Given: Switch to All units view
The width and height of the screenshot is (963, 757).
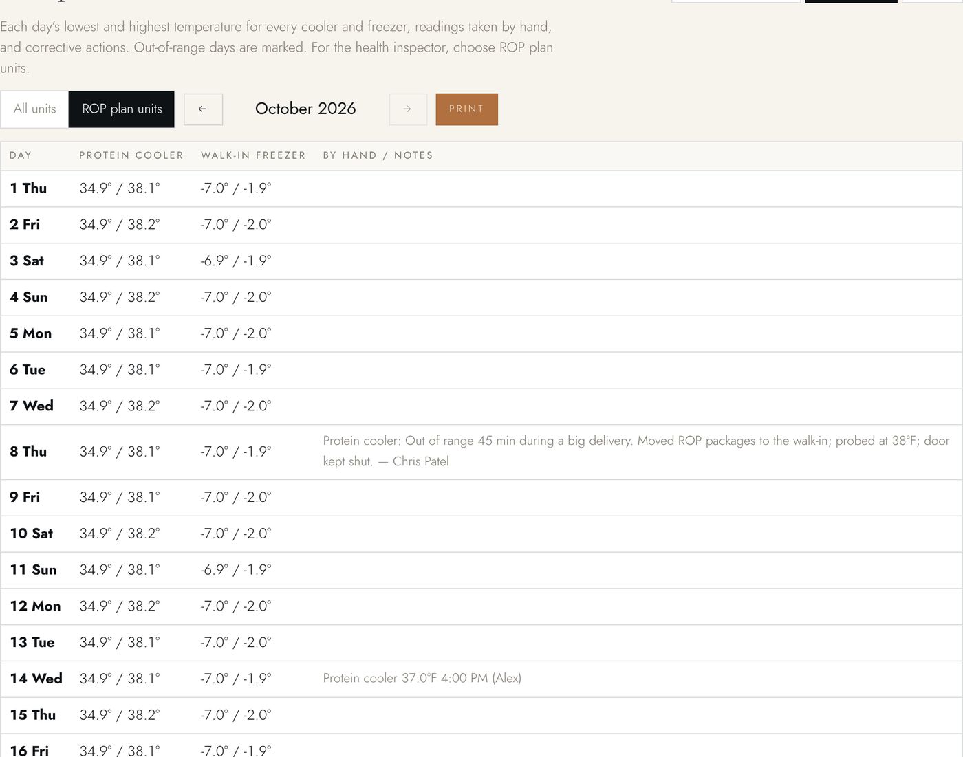Looking at the screenshot, I should coord(34,109).
